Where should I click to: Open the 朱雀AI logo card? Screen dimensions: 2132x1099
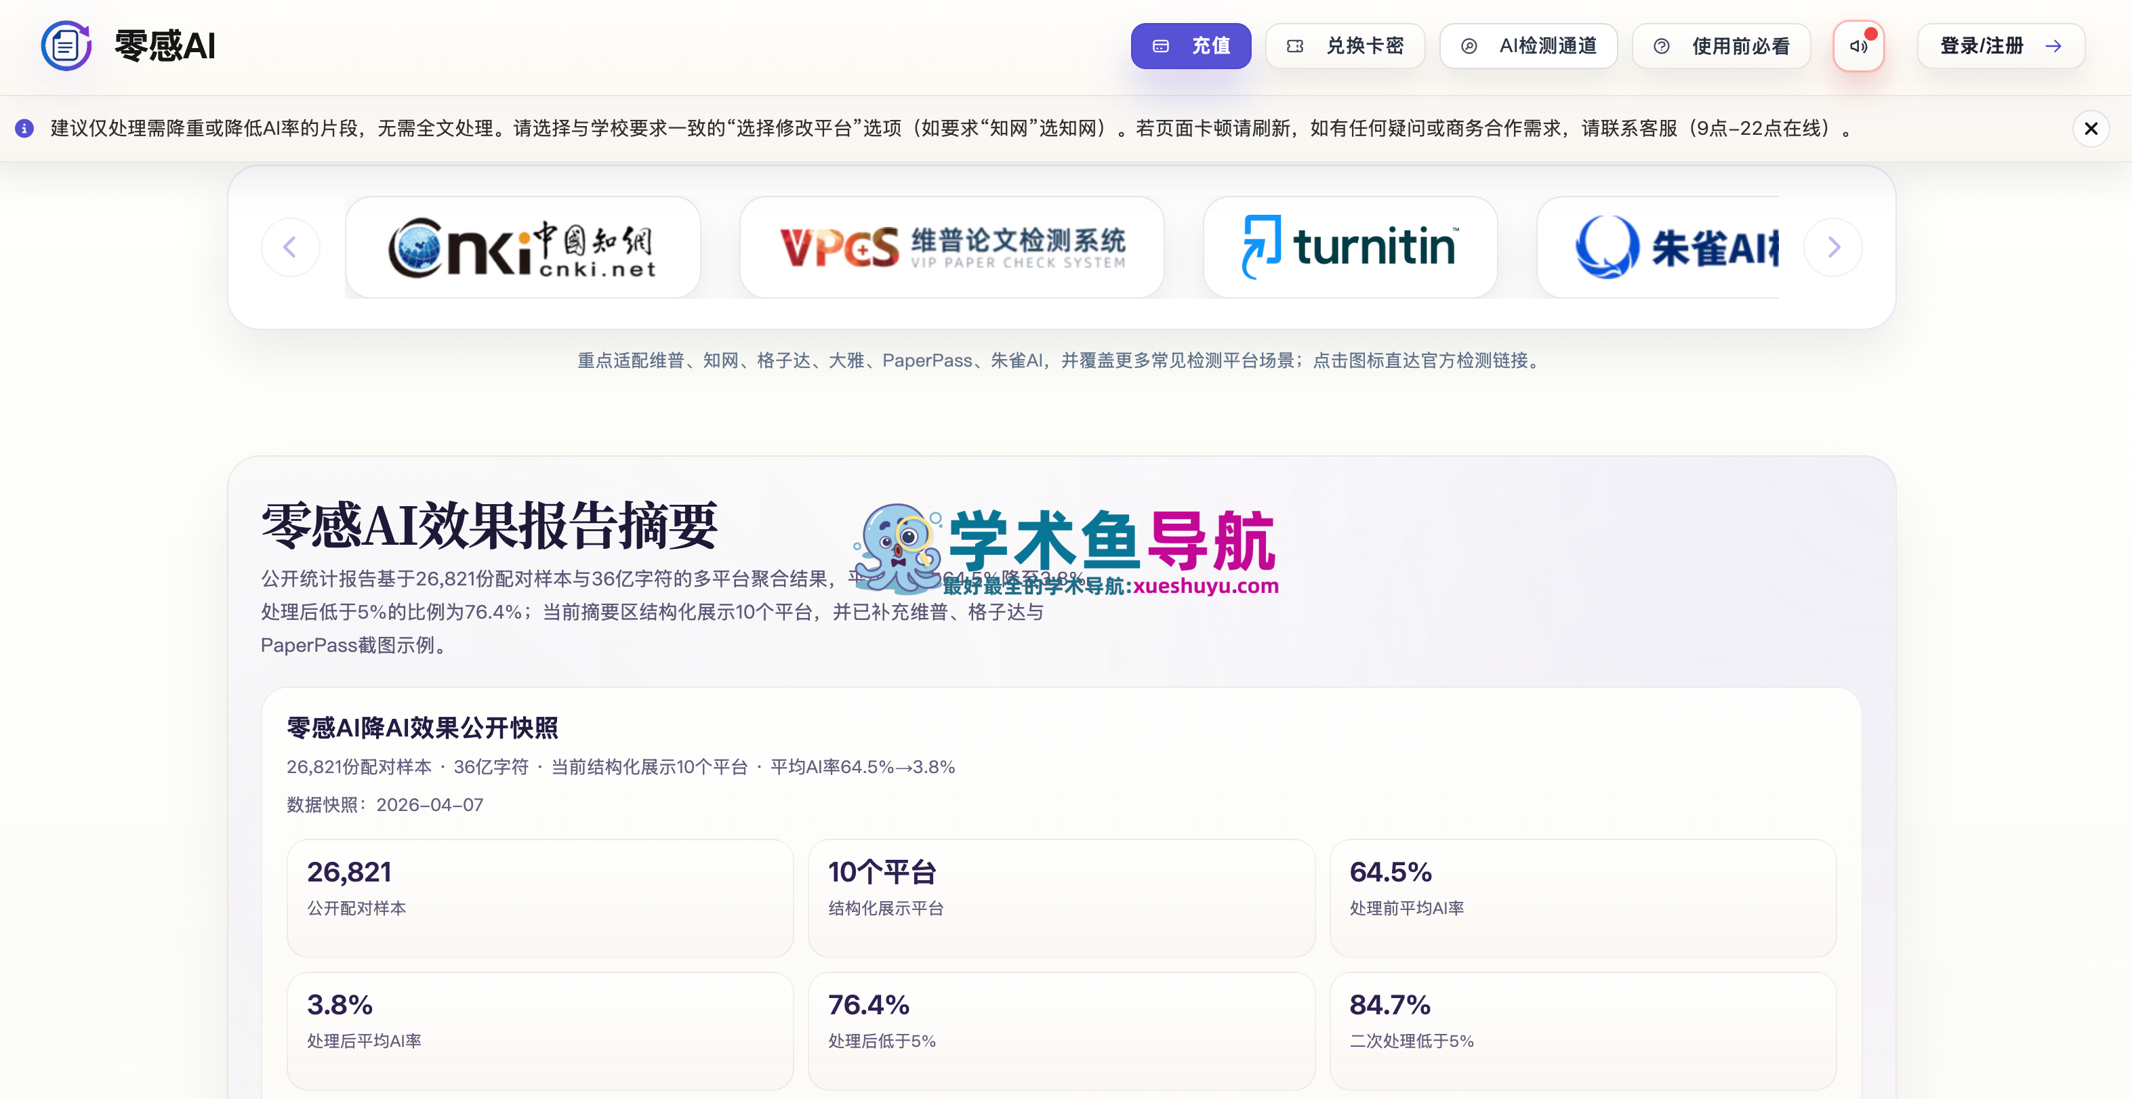(x=1658, y=247)
